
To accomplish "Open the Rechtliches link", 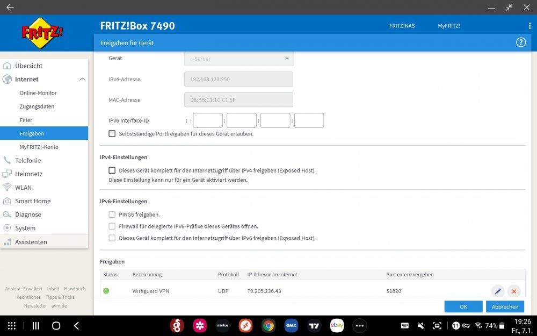I will 28,297.
